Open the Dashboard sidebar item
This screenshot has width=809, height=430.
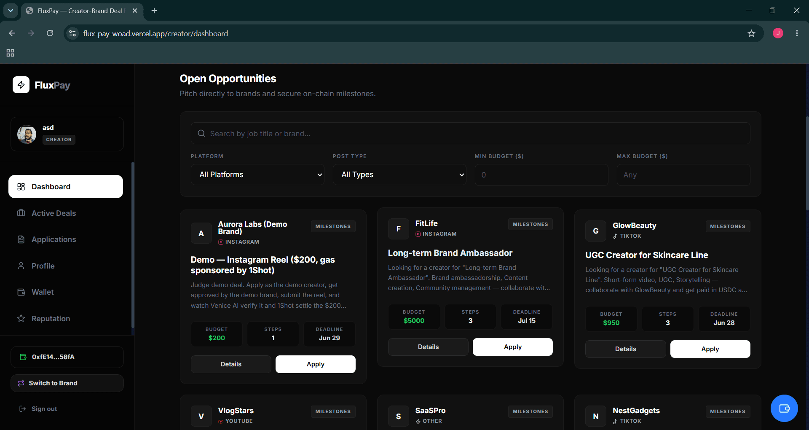click(66, 186)
